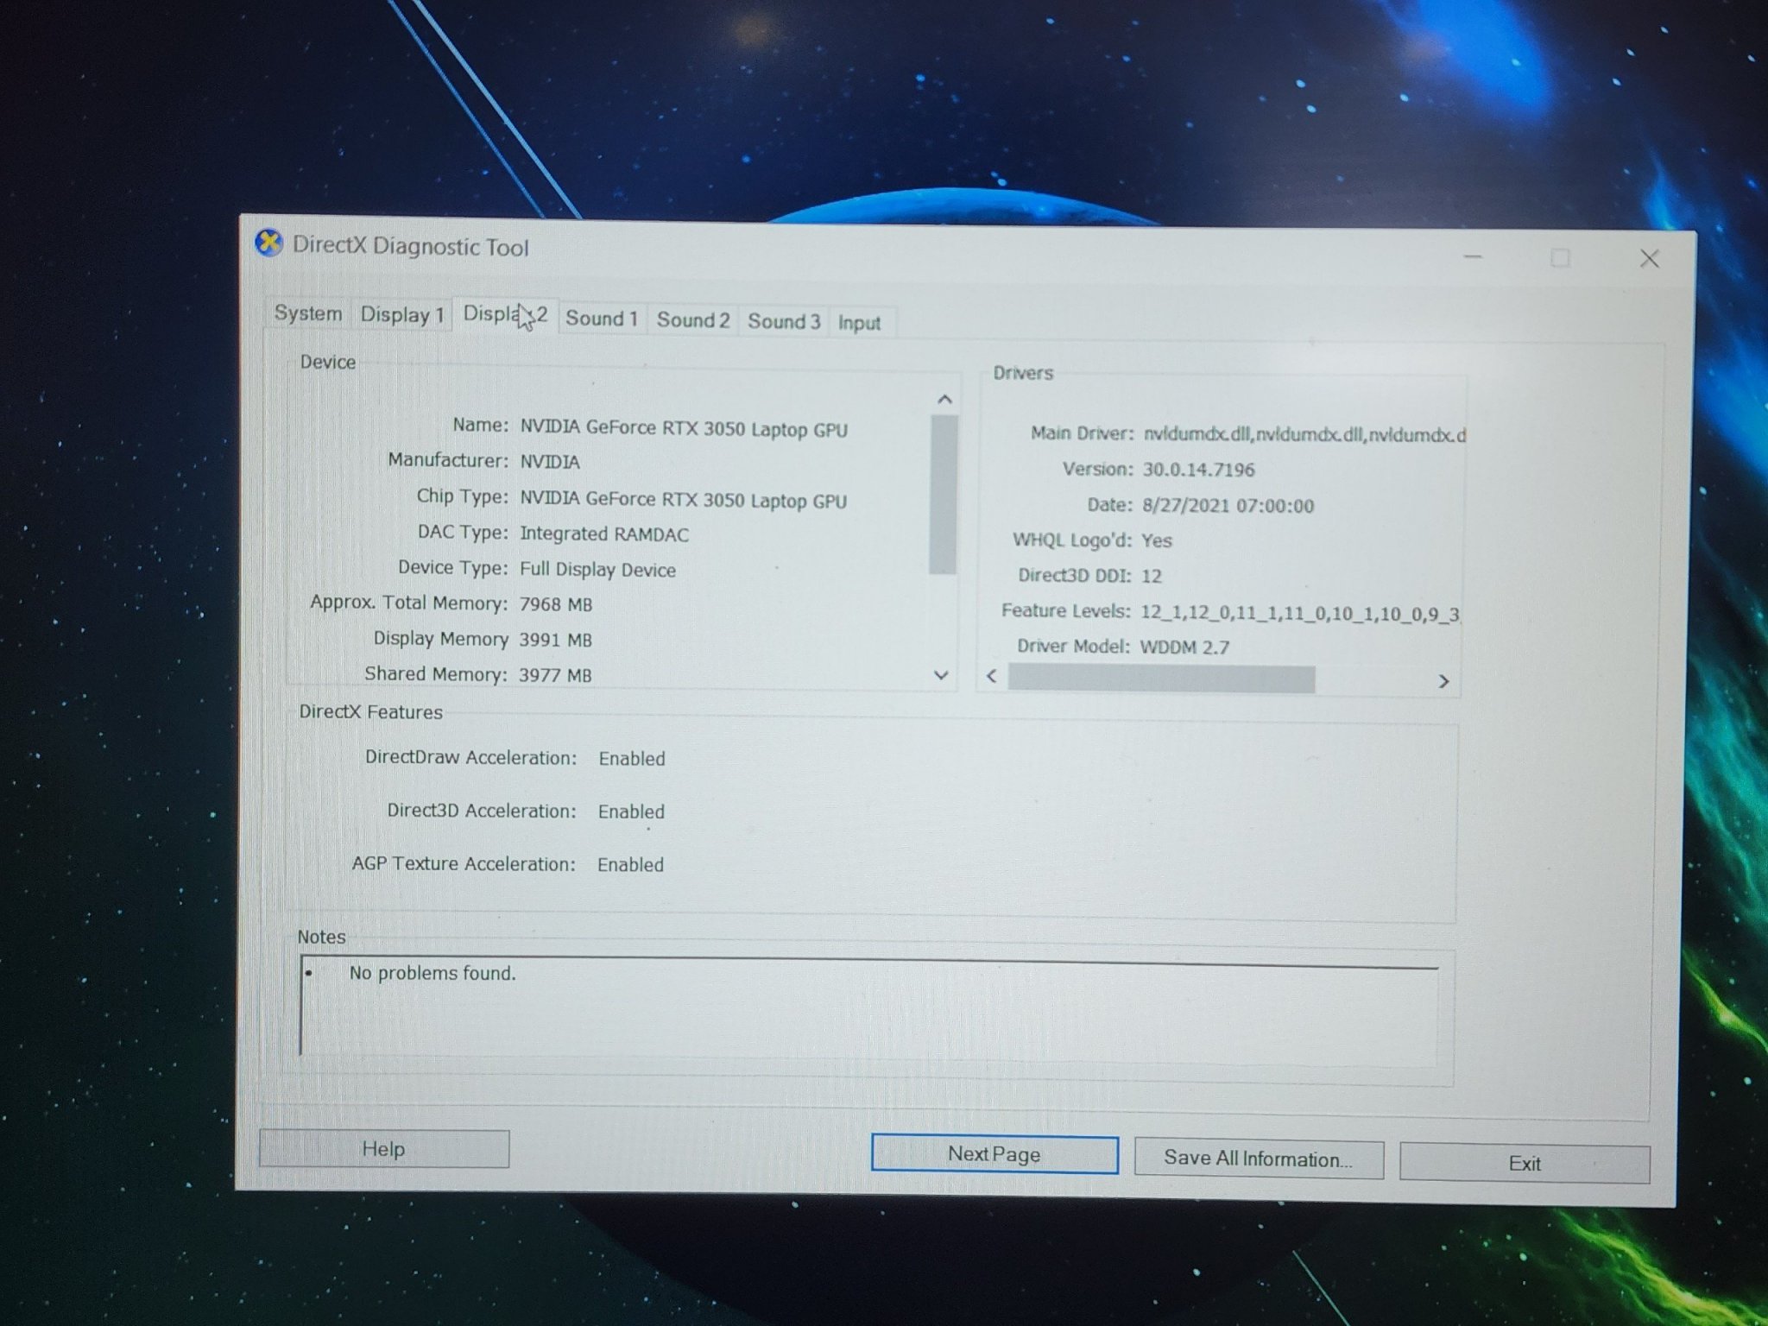This screenshot has width=1768, height=1326.
Task: Click Save All Information button
Action: tap(1258, 1159)
